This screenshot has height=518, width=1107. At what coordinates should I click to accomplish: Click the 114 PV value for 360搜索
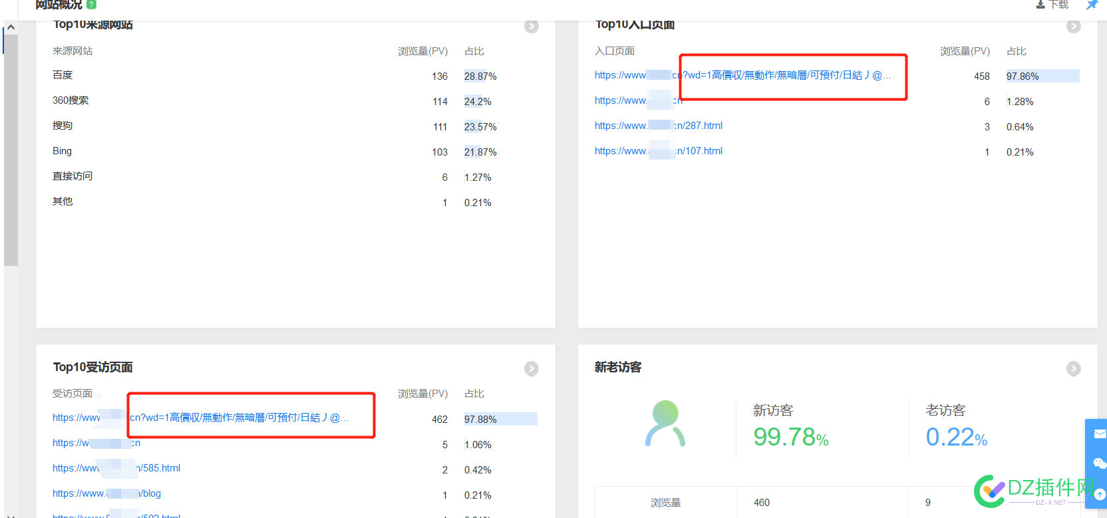pyautogui.click(x=440, y=102)
